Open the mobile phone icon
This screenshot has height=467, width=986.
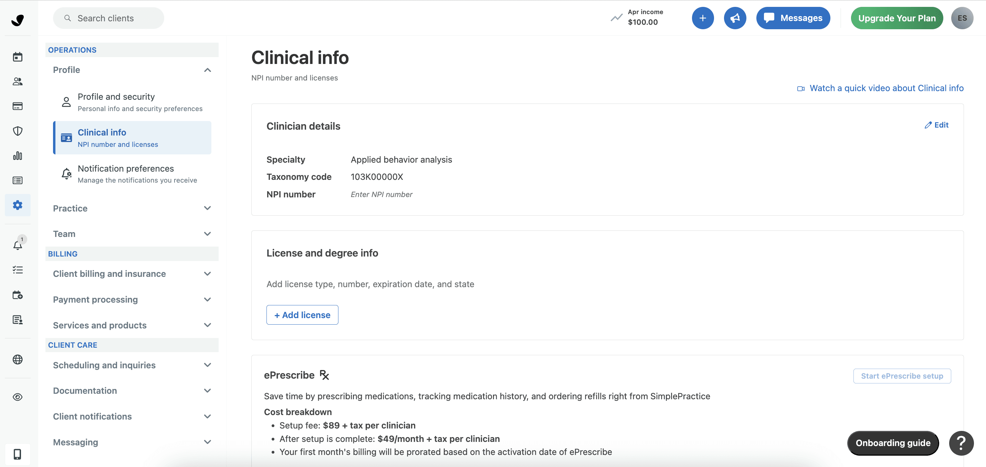pyautogui.click(x=18, y=454)
